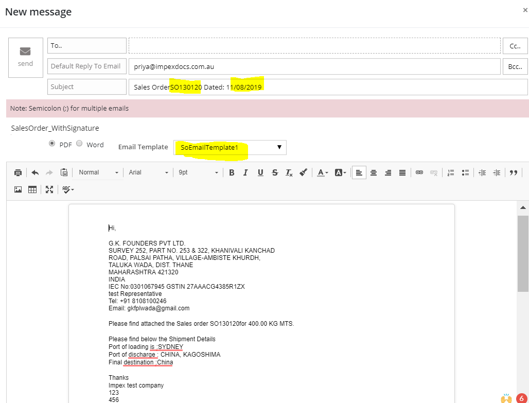Edit the Default Reply To email field
The image size is (529, 403).
tap(314, 66)
